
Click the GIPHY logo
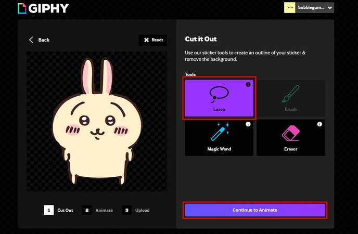coord(43,8)
